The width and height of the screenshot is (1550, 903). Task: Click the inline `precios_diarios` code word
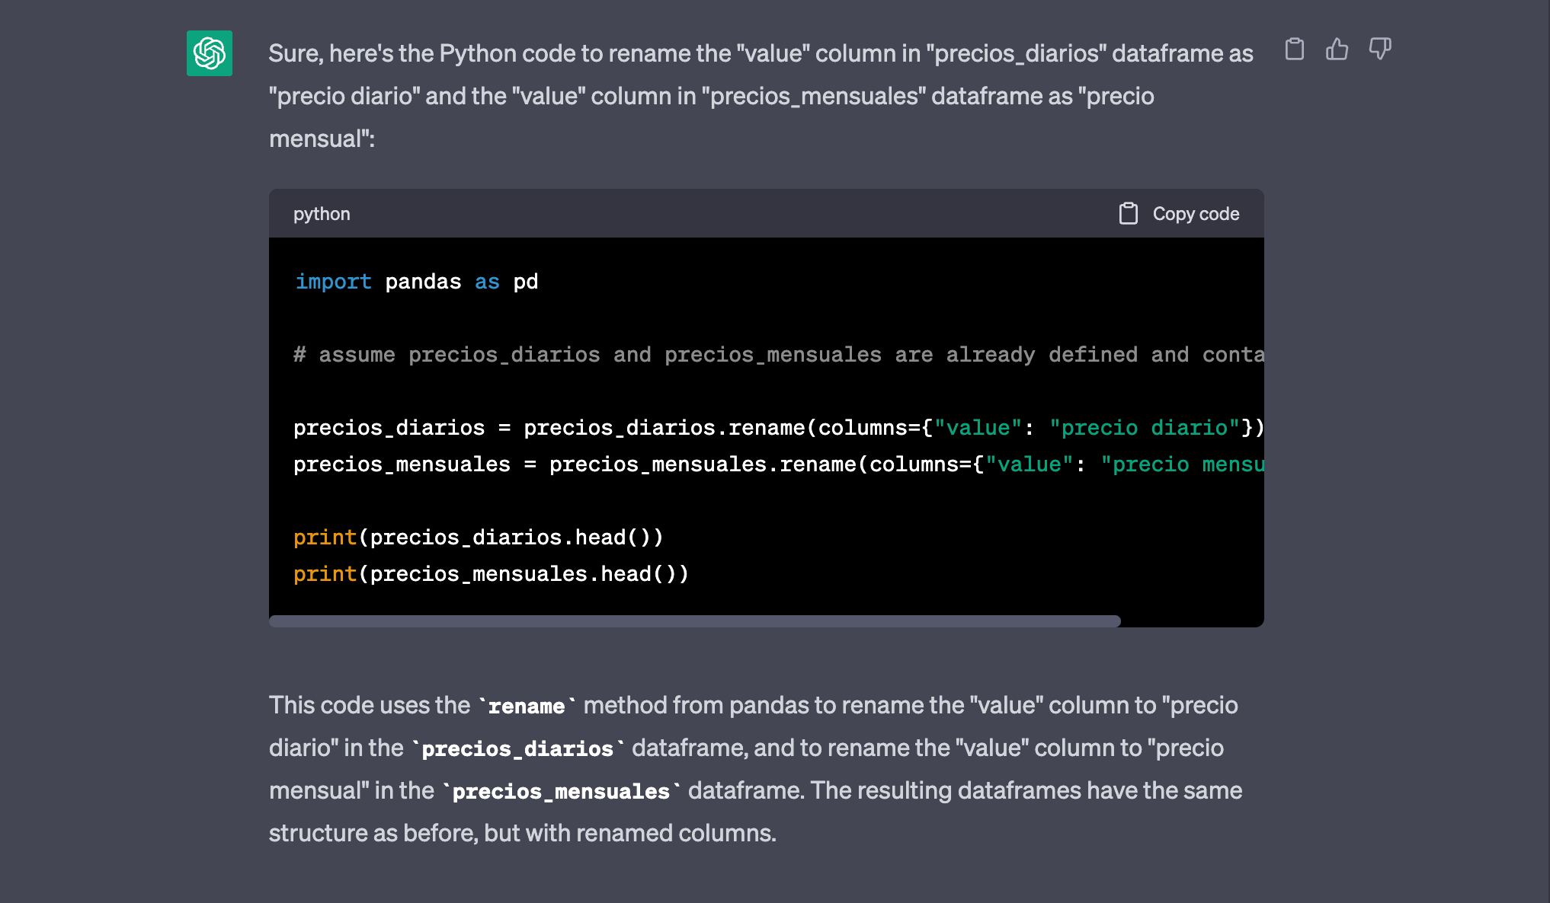pyautogui.click(x=517, y=749)
